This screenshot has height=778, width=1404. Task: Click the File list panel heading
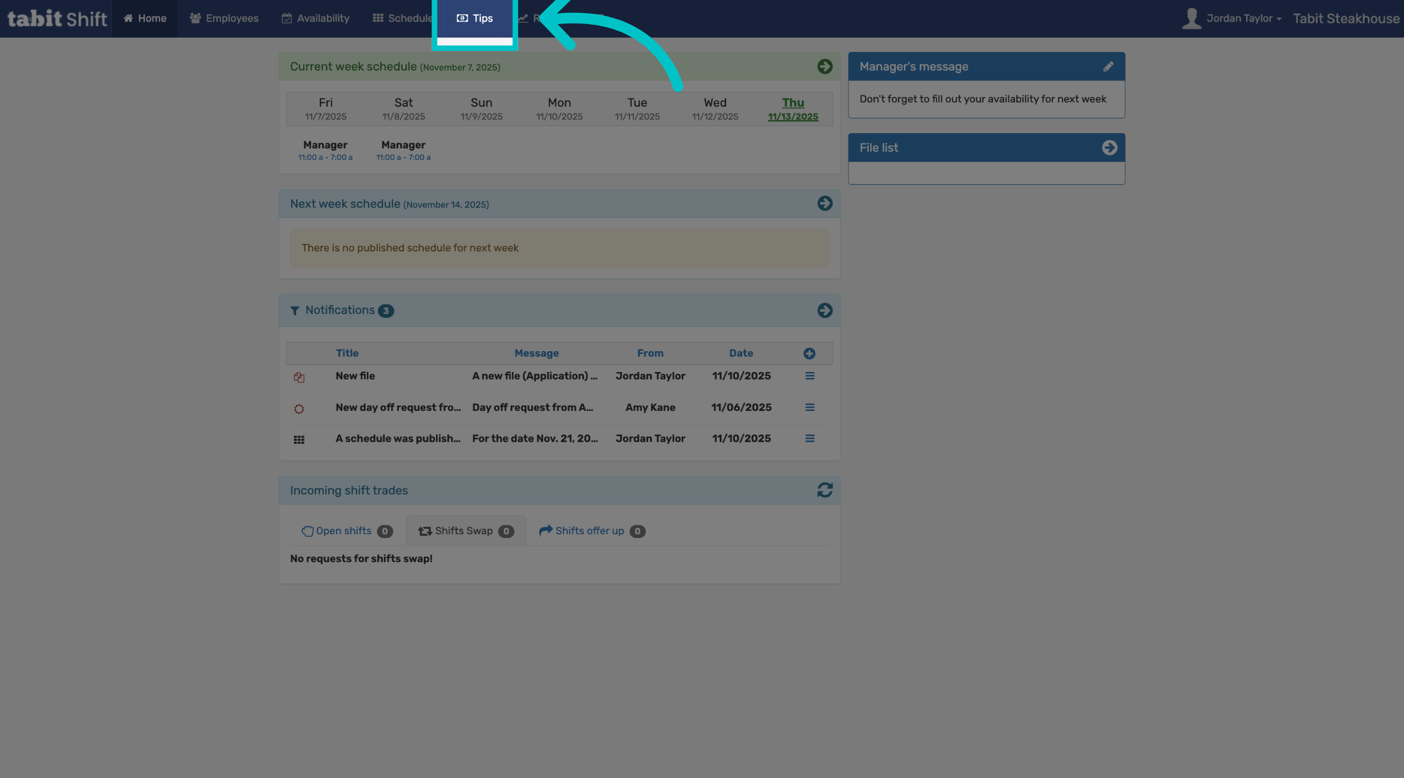(x=879, y=147)
